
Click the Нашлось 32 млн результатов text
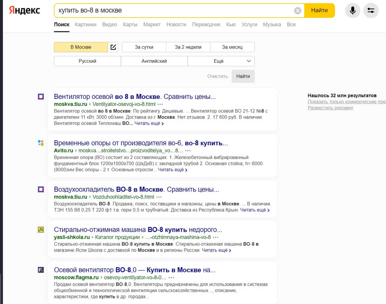(x=342, y=95)
